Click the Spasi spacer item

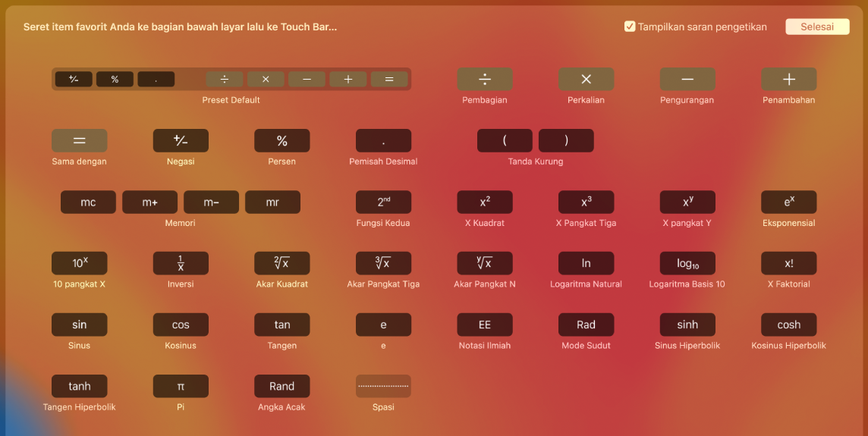pyautogui.click(x=383, y=386)
